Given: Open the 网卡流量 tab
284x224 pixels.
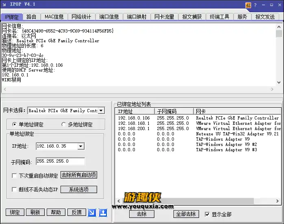Looking at the screenshot, I should (x=164, y=17).
